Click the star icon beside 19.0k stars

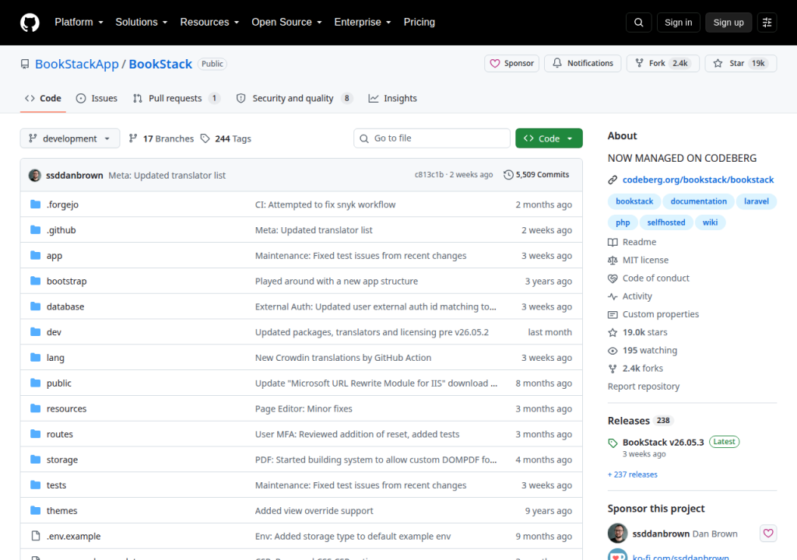613,332
